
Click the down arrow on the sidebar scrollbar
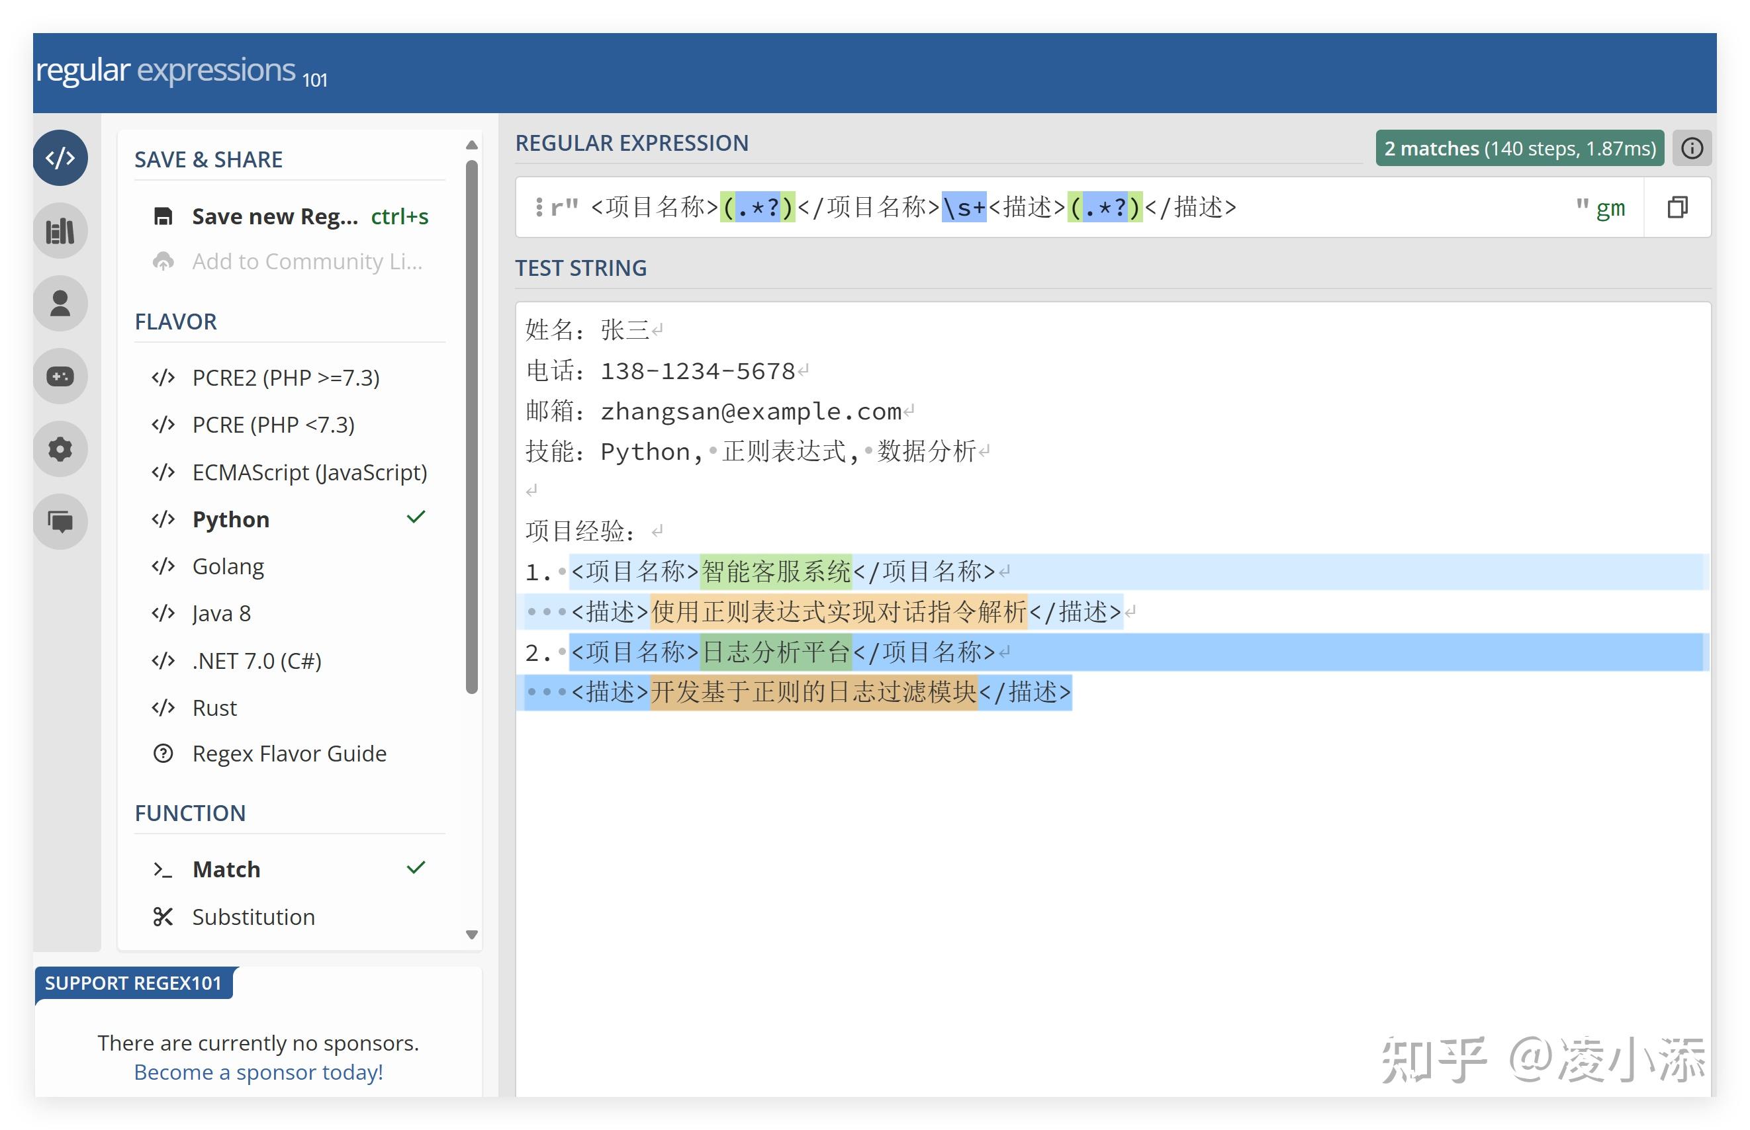pos(472,935)
